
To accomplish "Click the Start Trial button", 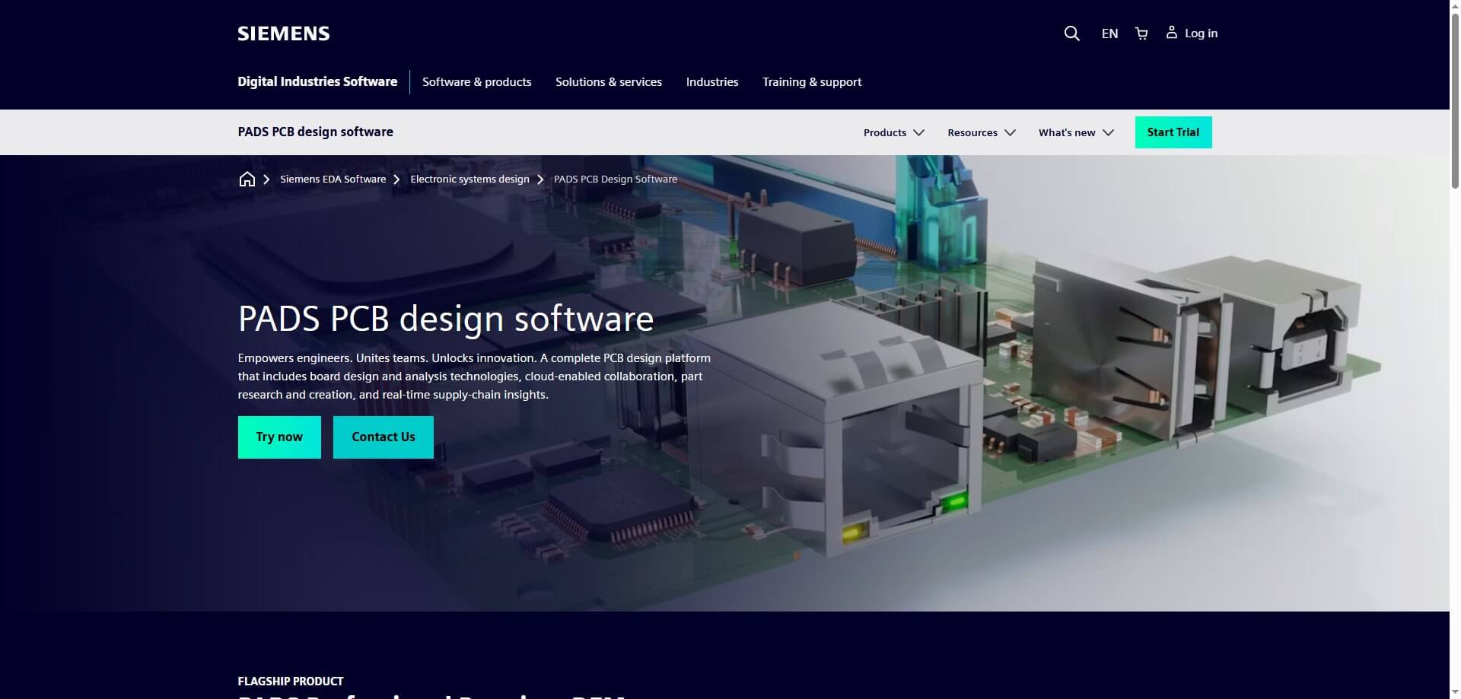I will (1173, 132).
